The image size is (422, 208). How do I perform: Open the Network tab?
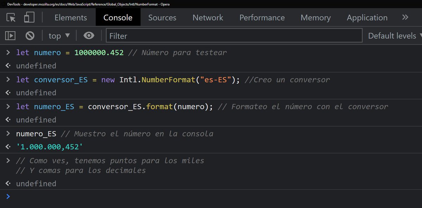[208, 18]
